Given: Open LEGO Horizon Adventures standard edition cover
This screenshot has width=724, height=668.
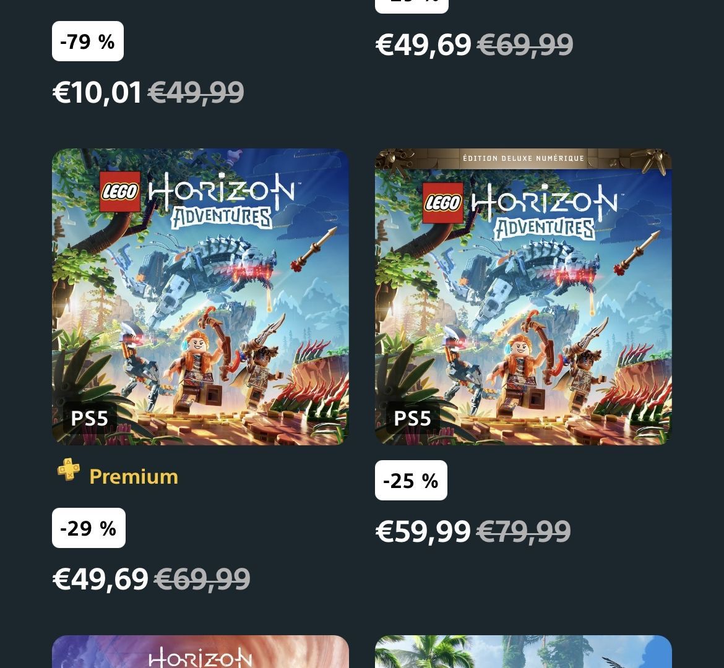Looking at the screenshot, I should 200,296.
